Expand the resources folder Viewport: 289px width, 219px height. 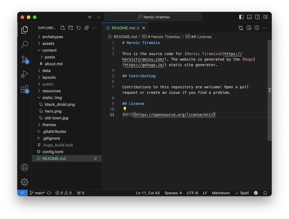(x=67, y=91)
